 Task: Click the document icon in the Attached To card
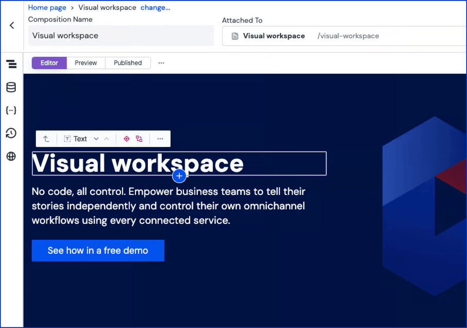(x=234, y=36)
